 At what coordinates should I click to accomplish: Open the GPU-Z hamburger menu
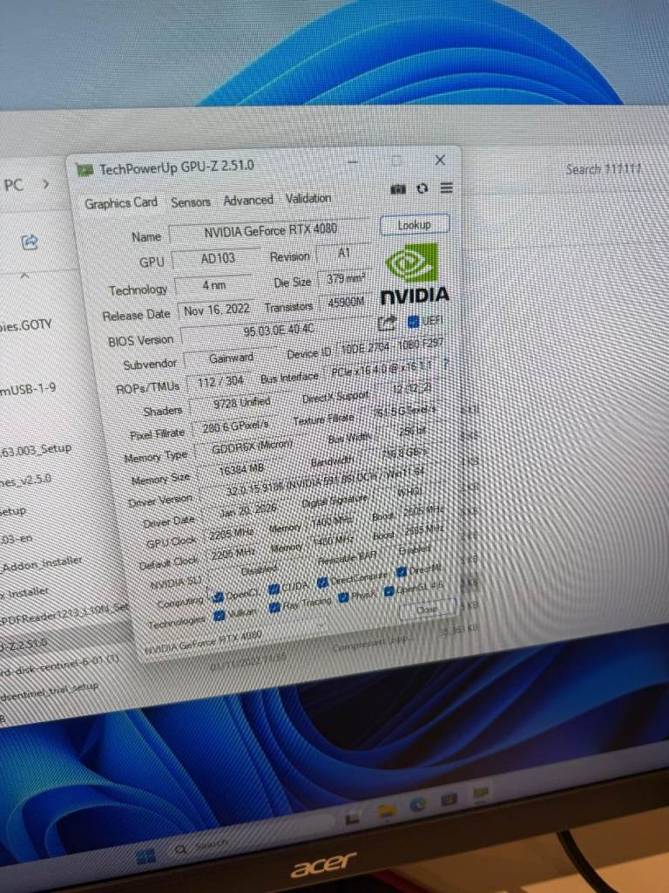(446, 188)
